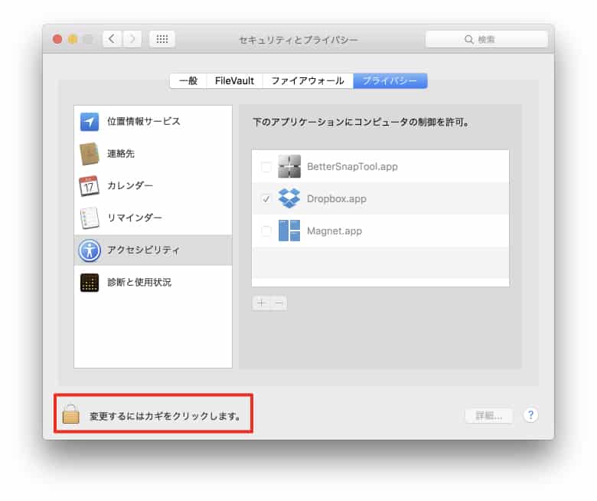Screen dimensions: 597x501
Task: Click the BetterSnapTool app icon
Action: point(289,166)
